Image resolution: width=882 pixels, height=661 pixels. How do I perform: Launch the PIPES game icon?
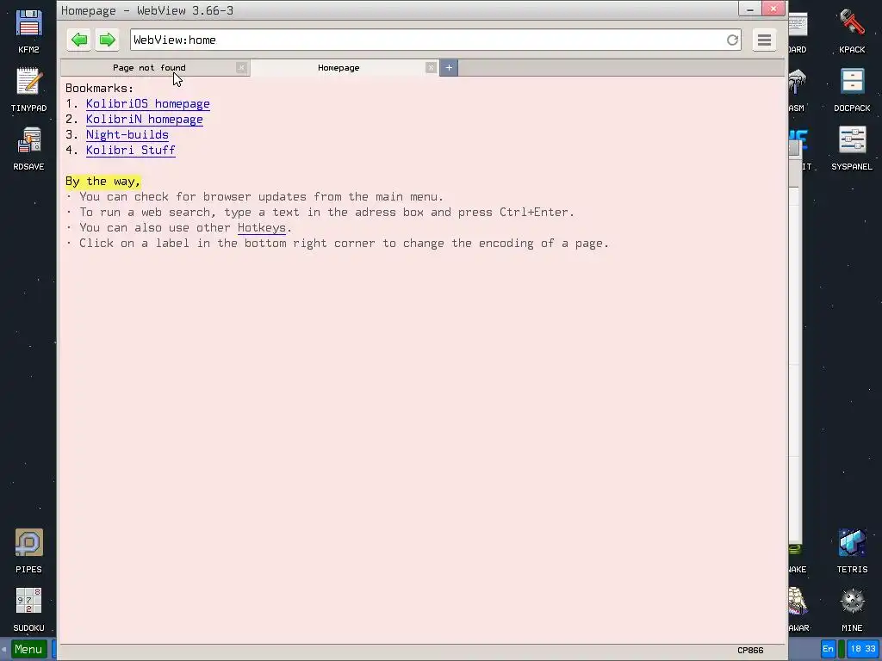(28, 551)
